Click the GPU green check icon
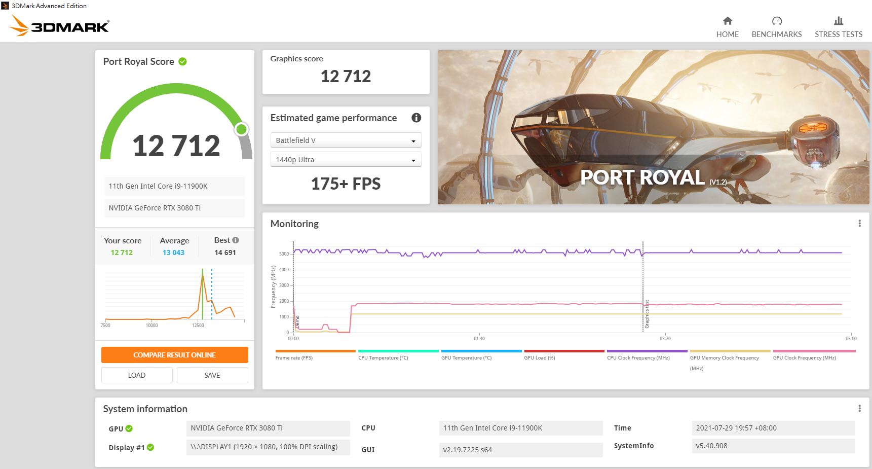 pos(129,428)
